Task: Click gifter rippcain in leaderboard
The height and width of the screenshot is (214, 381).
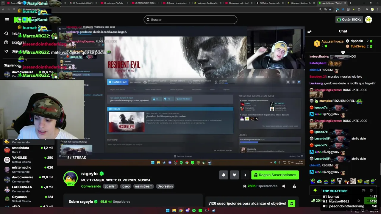Action: pyautogui.click(x=357, y=41)
